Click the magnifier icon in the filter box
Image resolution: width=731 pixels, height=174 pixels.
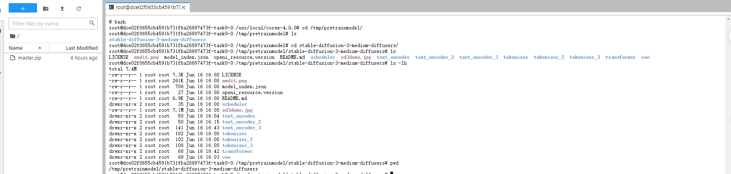coord(92,24)
